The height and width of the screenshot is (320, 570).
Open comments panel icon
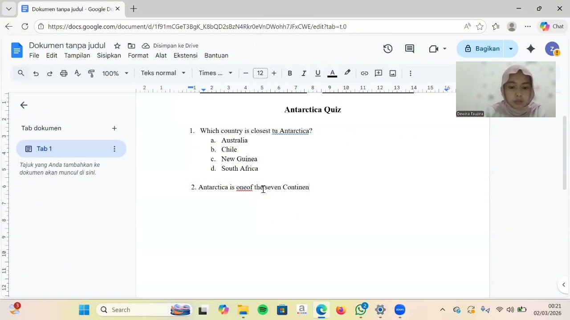click(410, 49)
